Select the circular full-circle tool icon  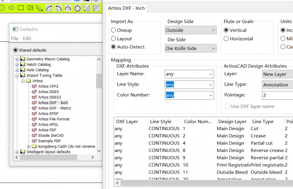pyautogui.click(x=77, y=8)
